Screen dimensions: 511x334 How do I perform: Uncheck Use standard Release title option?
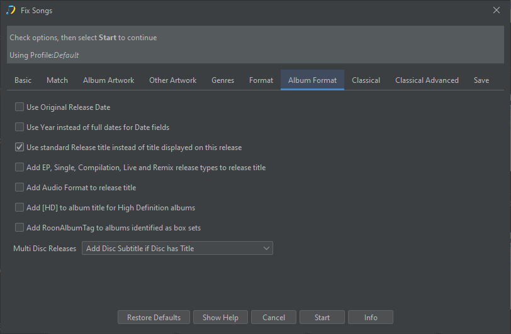click(20, 148)
